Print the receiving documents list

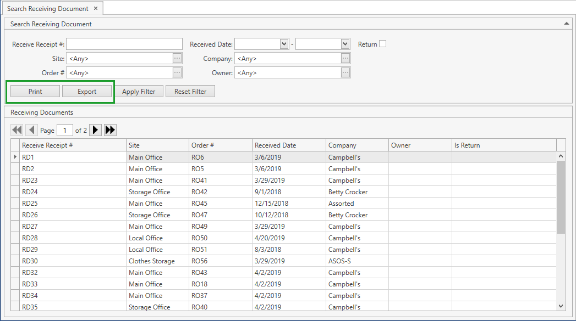(x=34, y=91)
